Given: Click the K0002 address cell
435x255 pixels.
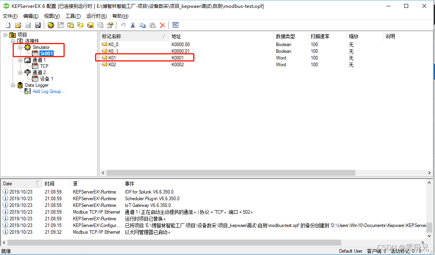Looking at the screenshot, I should pyautogui.click(x=177, y=64).
